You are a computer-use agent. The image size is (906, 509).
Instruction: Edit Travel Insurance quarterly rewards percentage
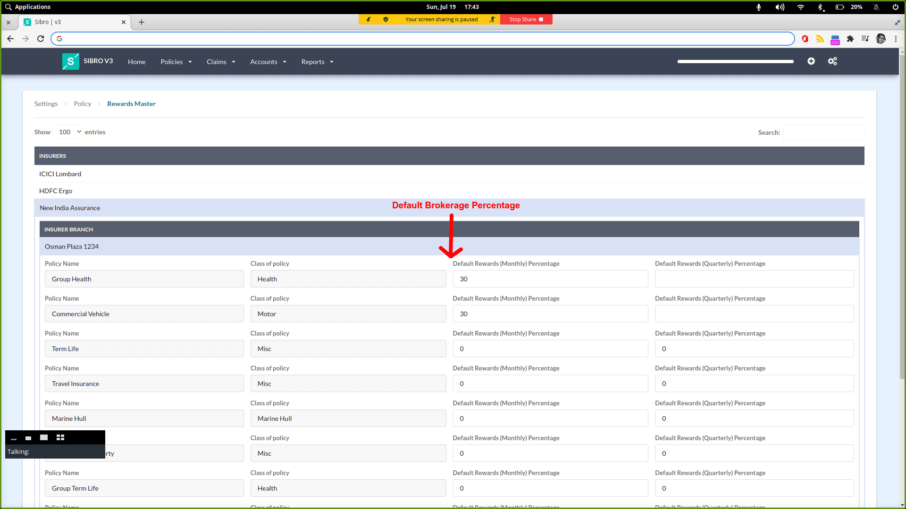754,384
